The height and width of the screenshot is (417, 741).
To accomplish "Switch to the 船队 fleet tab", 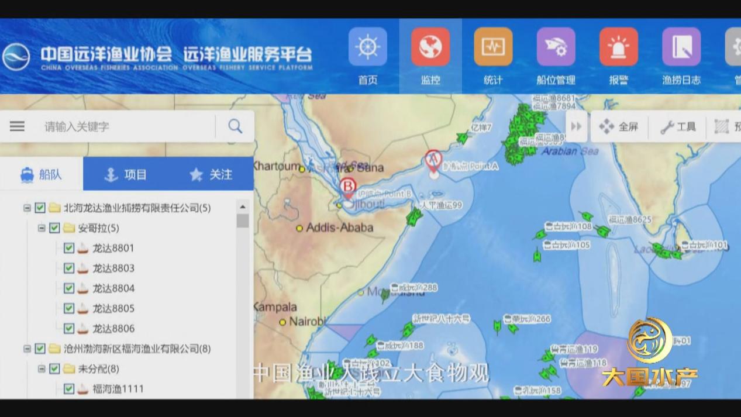I will pyautogui.click(x=42, y=174).
